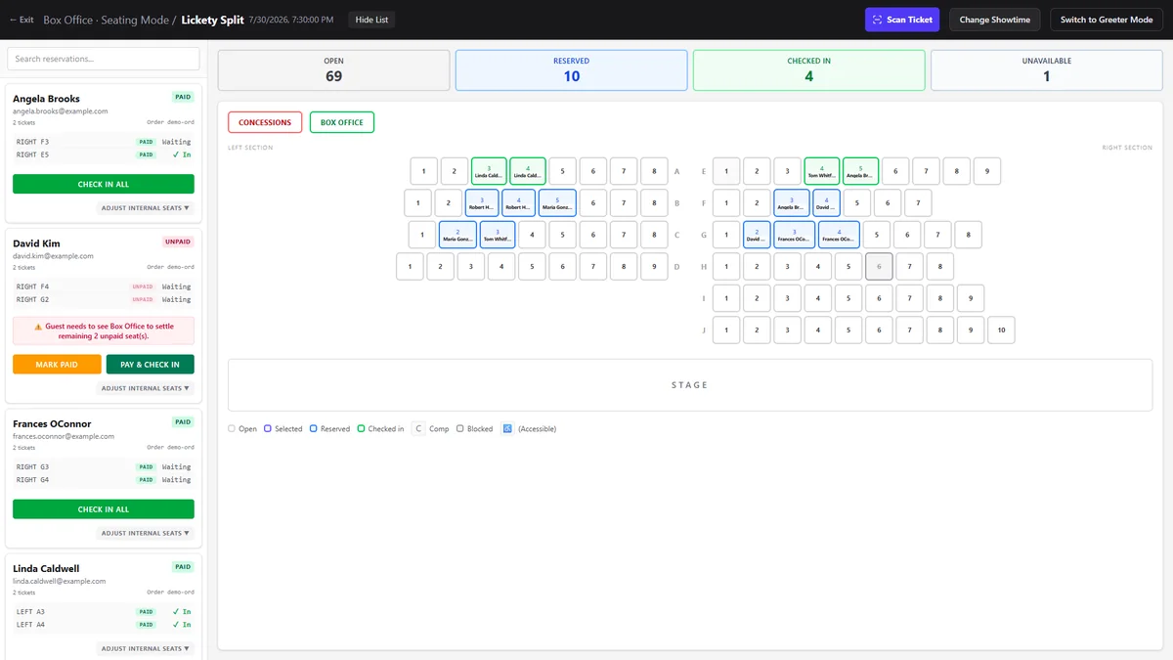
Task: Select Tom Whitfield's seat 3 in row C
Action: click(497, 235)
